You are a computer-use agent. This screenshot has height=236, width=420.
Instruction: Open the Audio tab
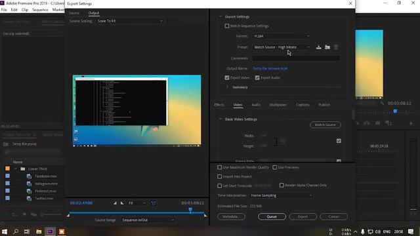(x=256, y=105)
